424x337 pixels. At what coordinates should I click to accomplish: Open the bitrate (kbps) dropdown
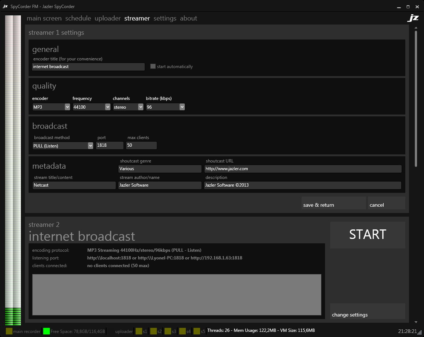tap(165, 107)
